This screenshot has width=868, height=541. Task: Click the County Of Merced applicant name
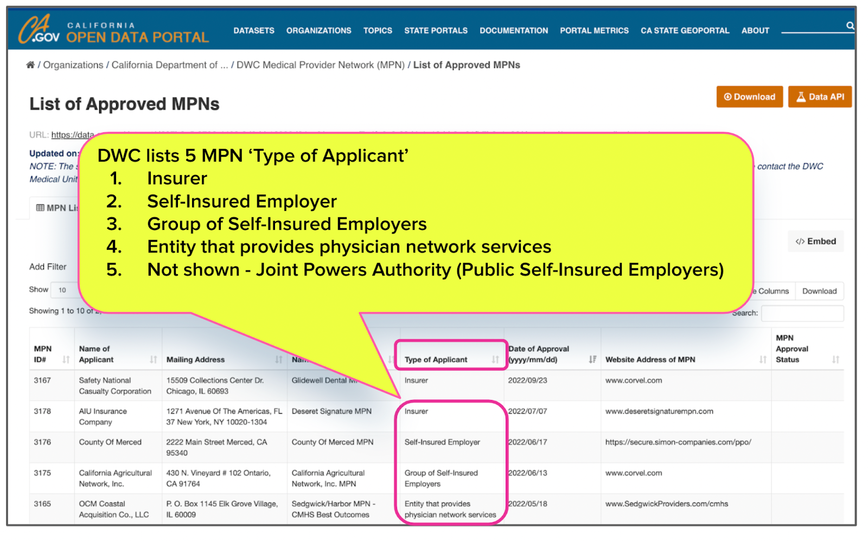click(110, 442)
